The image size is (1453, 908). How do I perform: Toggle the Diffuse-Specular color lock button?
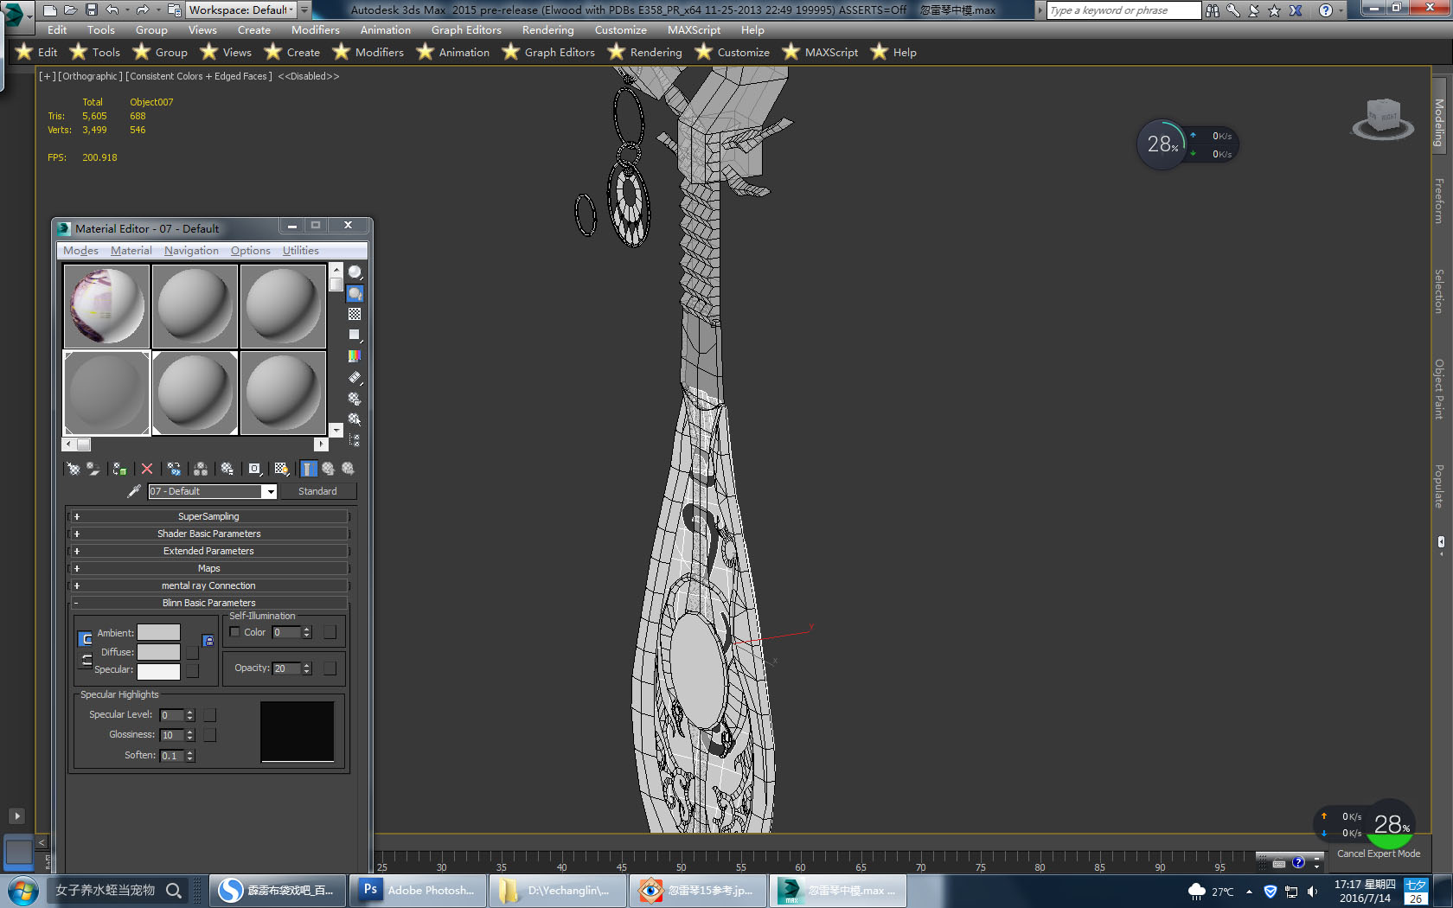tap(86, 661)
